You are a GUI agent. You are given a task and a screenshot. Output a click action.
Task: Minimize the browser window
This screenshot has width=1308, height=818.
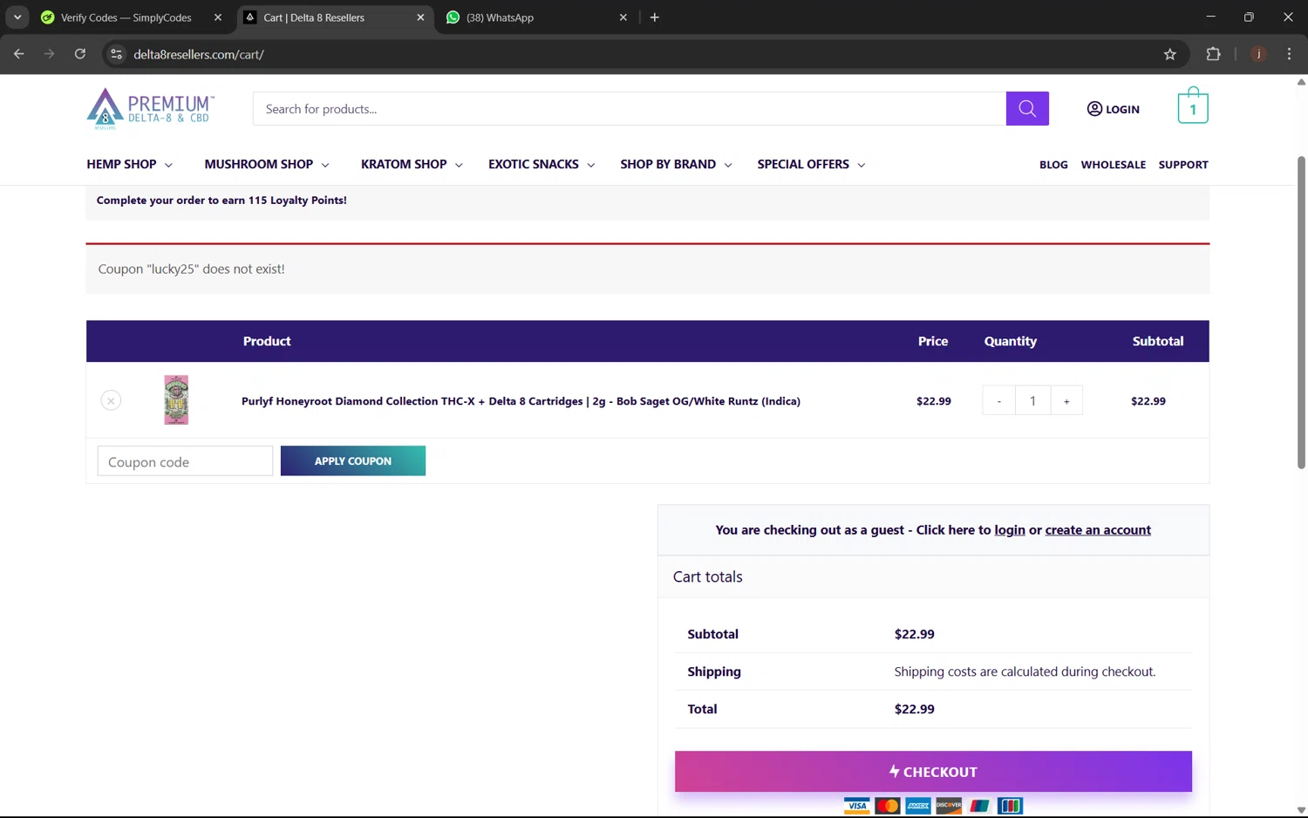pyautogui.click(x=1210, y=17)
